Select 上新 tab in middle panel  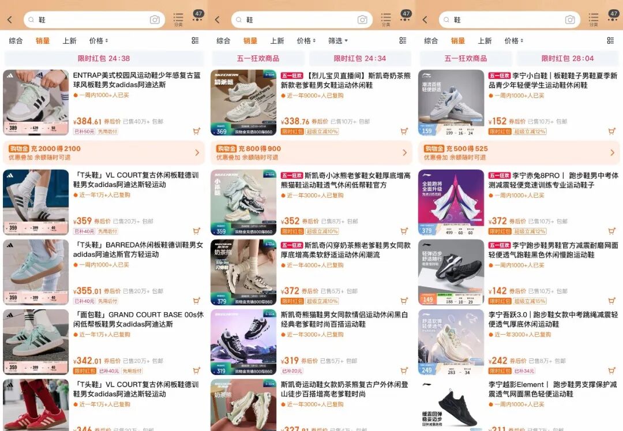277,40
